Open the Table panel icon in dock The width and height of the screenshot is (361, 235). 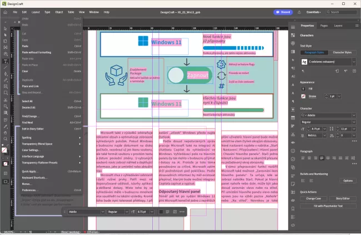pos(293,118)
